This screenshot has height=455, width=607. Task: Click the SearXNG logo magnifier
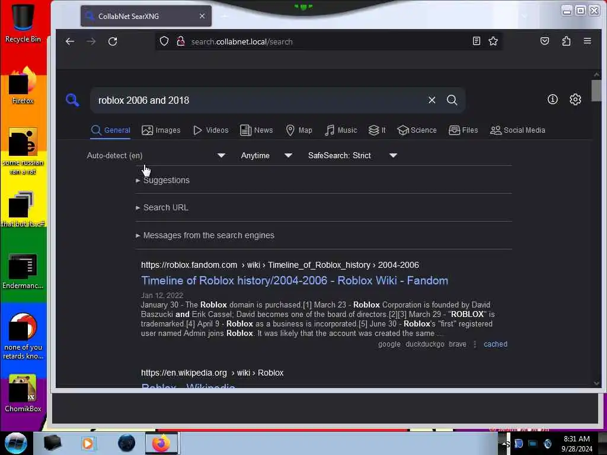(72, 100)
